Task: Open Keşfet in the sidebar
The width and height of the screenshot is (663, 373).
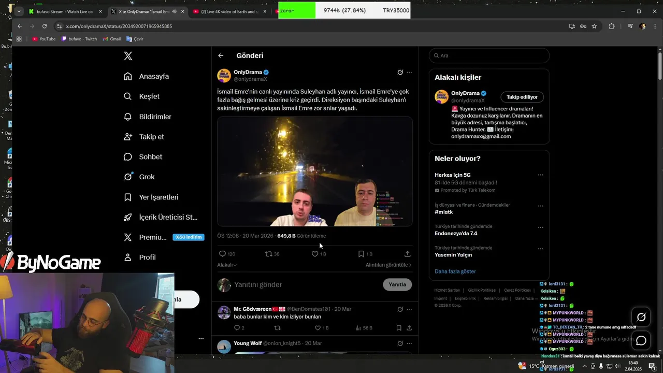Action: [x=141, y=96]
